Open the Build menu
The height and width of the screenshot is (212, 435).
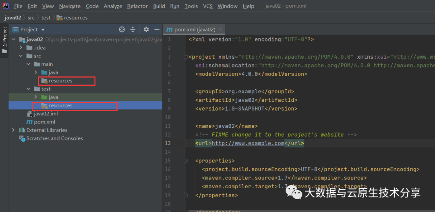159,6
